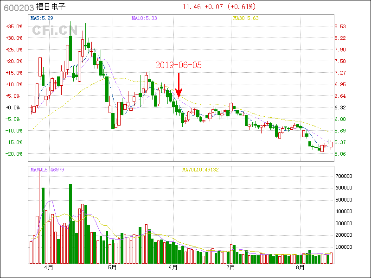Select the MA30:5.63 indicator label
The width and height of the screenshot is (371, 278).
[x=246, y=18]
